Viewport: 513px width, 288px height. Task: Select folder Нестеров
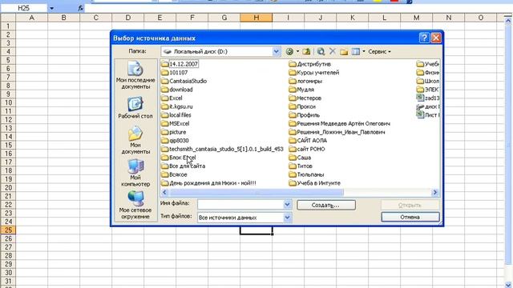click(305, 98)
